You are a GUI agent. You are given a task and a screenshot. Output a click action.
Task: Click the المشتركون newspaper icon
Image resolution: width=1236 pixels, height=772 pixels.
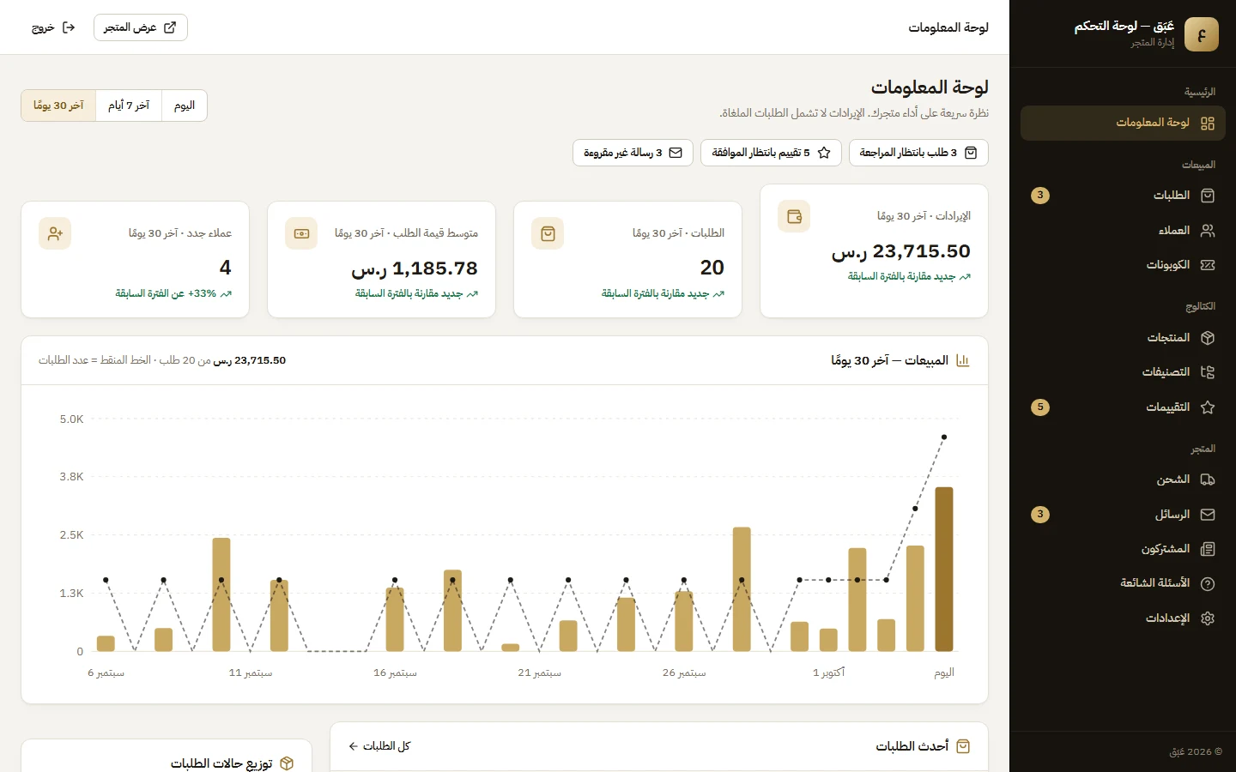[x=1208, y=549]
